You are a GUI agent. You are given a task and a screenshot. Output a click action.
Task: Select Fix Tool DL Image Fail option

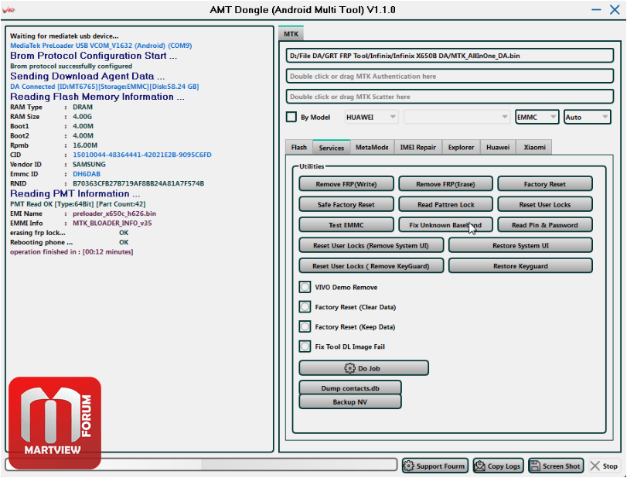coord(305,347)
